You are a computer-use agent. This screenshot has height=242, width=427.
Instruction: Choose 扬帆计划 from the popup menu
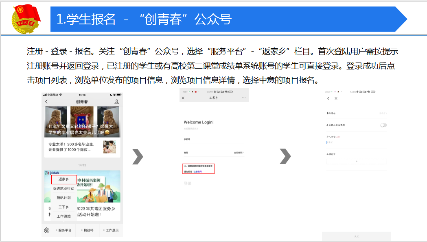click(64, 198)
